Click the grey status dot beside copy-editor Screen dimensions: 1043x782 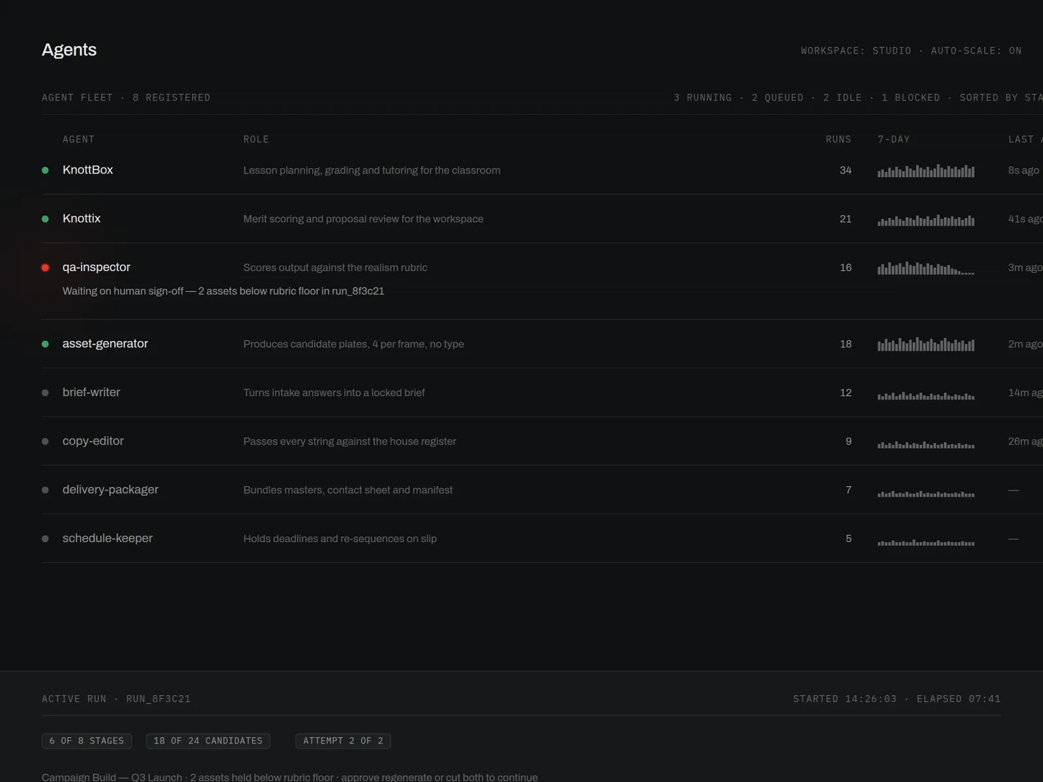(x=45, y=441)
